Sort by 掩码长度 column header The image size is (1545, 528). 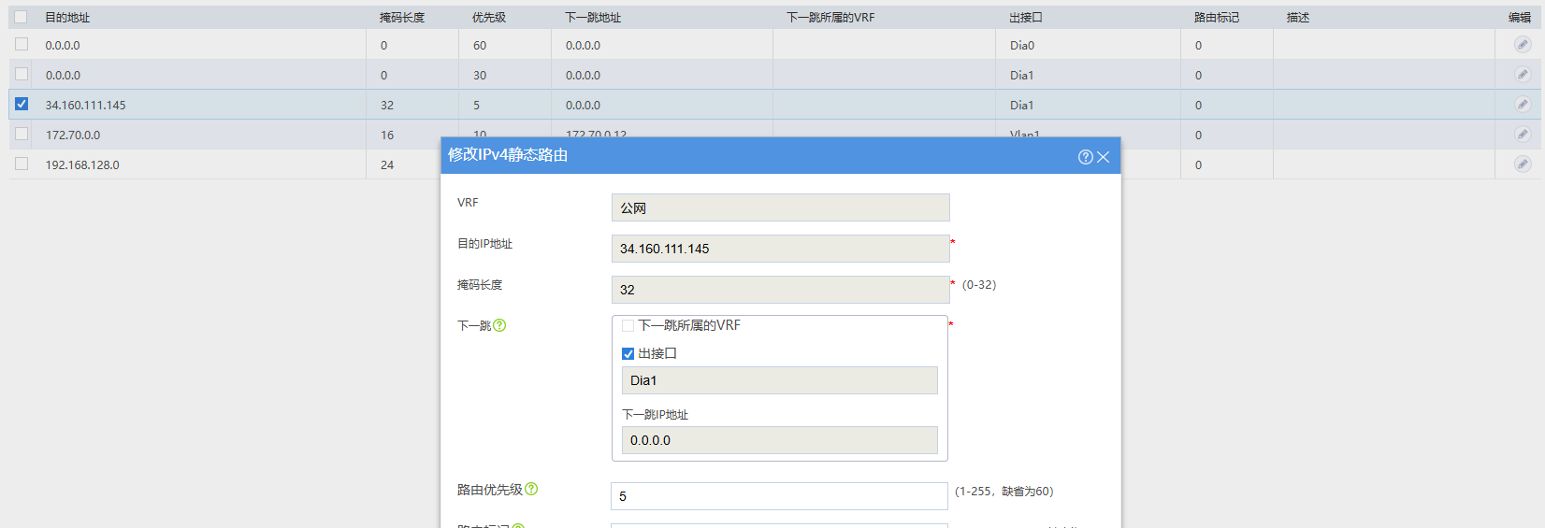tap(402, 18)
